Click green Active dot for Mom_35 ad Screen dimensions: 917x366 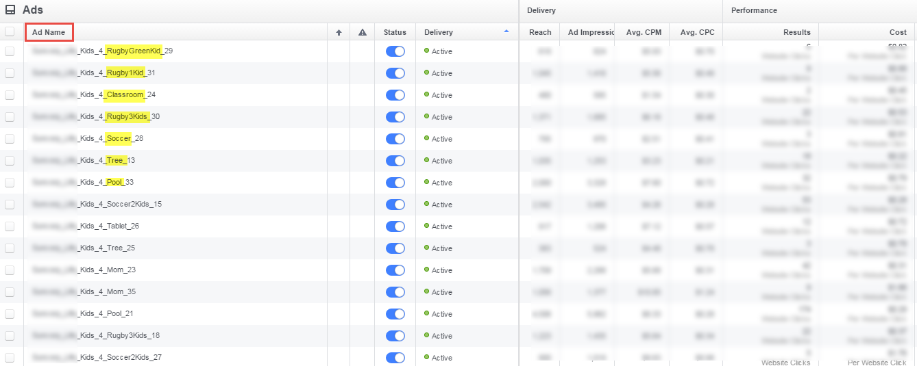point(426,291)
